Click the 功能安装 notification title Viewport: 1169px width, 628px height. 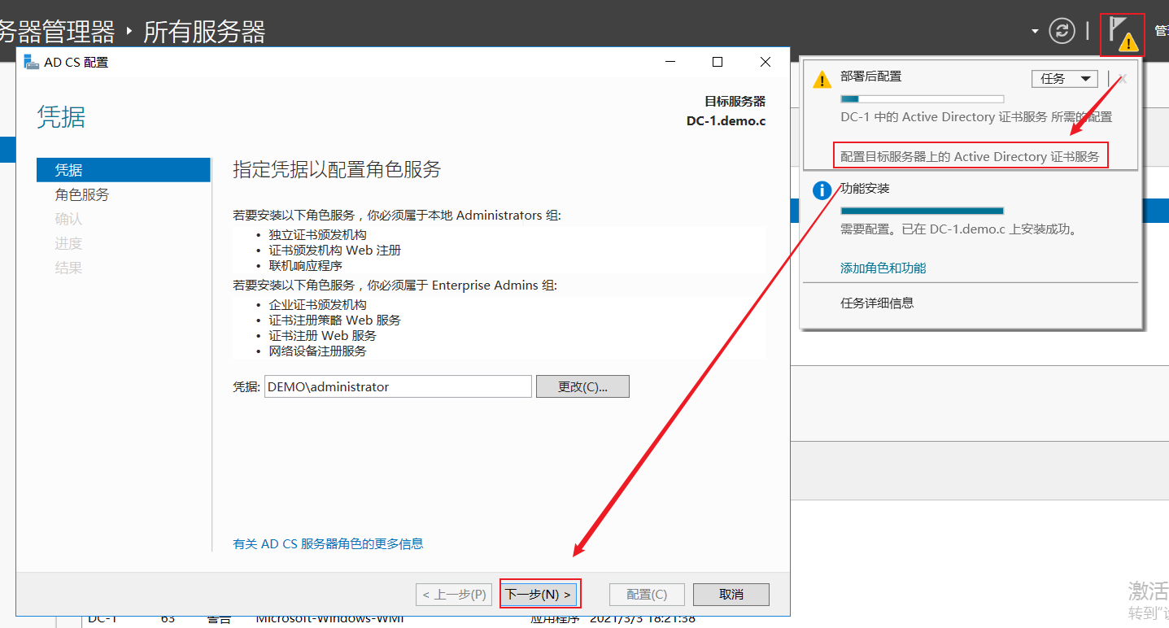click(x=865, y=189)
